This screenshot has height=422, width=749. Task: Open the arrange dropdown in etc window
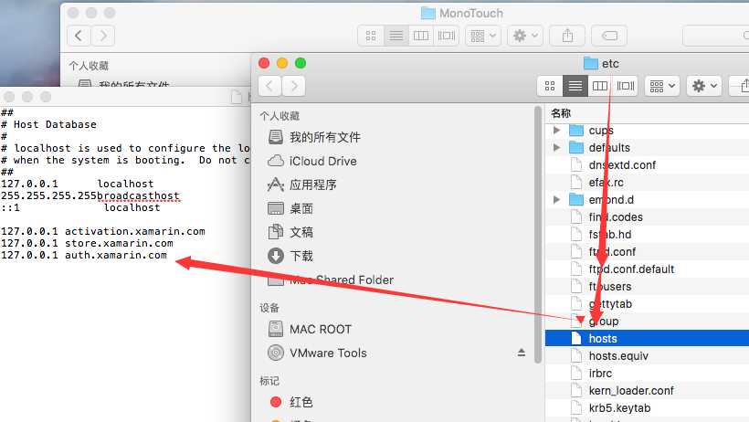(662, 86)
